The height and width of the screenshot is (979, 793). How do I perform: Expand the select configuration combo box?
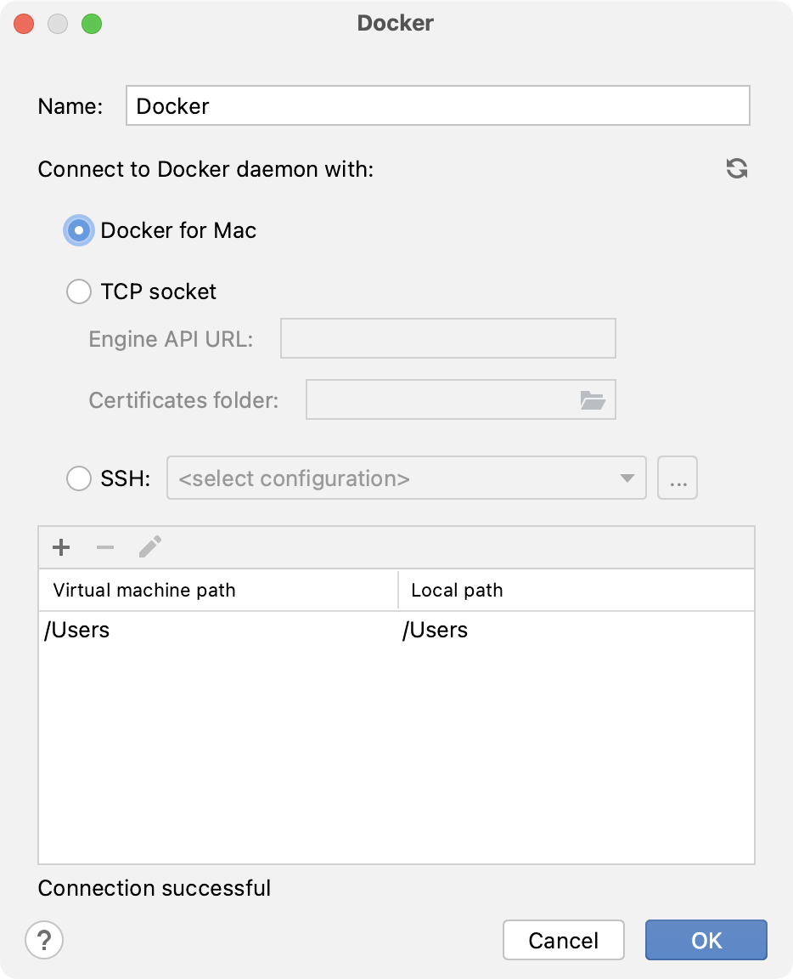[406, 478]
